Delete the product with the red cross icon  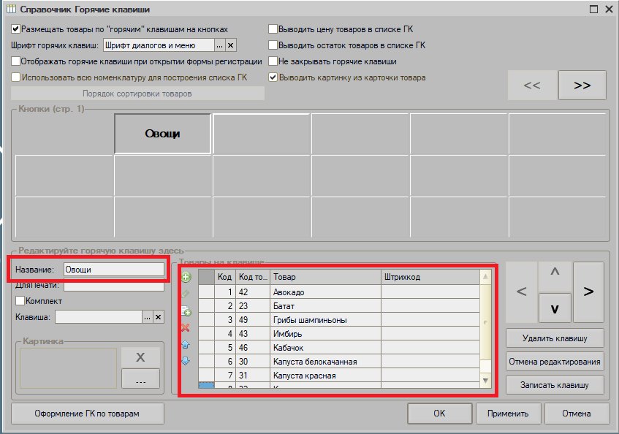(185, 327)
